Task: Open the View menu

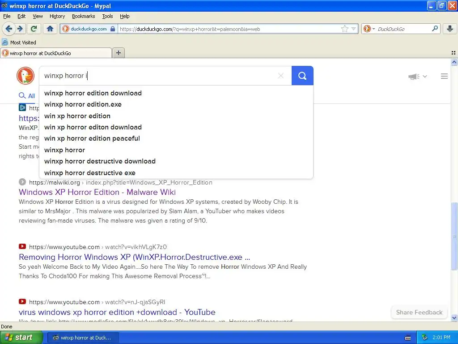Action: [38, 16]
